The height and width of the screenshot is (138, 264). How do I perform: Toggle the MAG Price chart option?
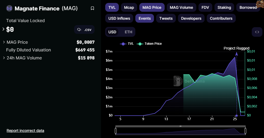[152, 7]
